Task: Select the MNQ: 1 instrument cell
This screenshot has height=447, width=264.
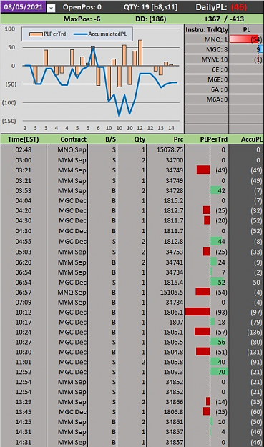Action: pos(207,39)
